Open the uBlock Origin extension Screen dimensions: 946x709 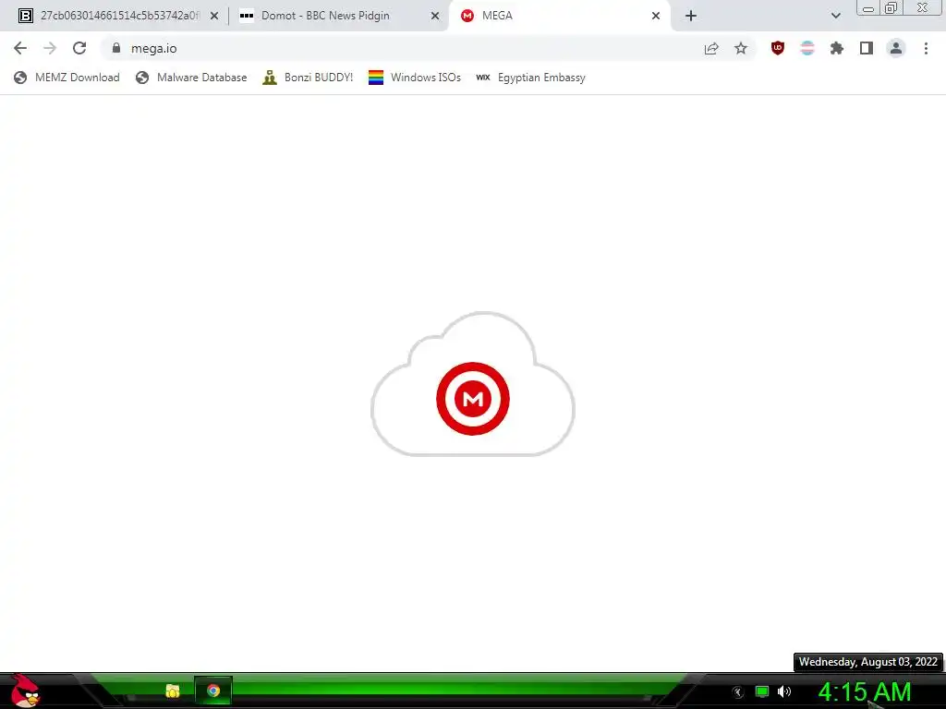tap(778, 48)
